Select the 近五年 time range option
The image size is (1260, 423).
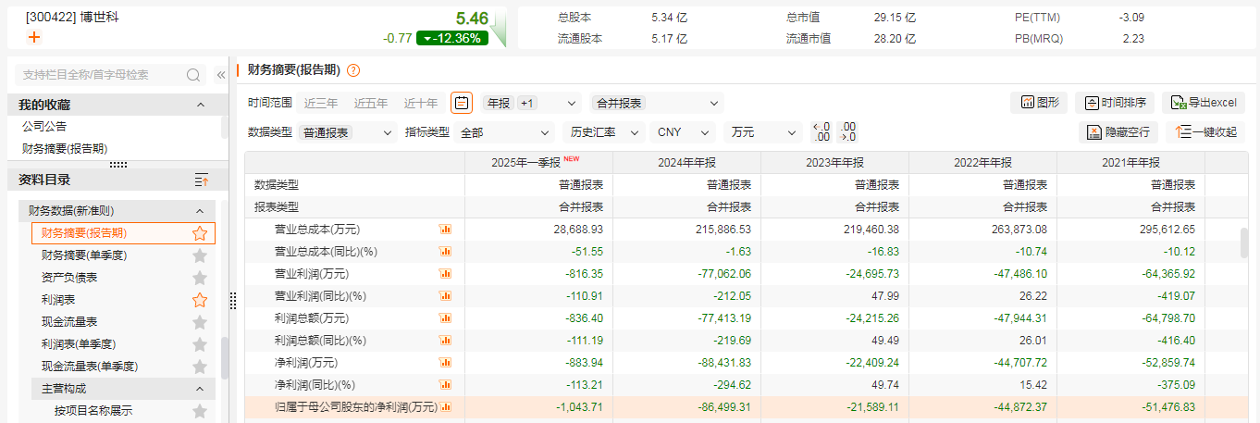pos(371,104)
